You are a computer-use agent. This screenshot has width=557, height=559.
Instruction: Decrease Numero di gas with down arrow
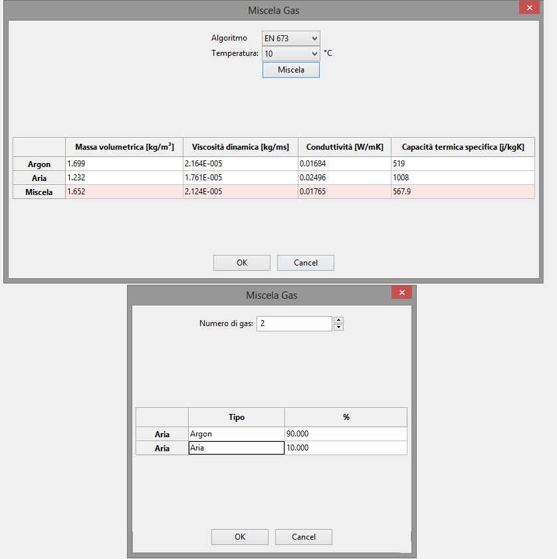(x=339, y=327)
